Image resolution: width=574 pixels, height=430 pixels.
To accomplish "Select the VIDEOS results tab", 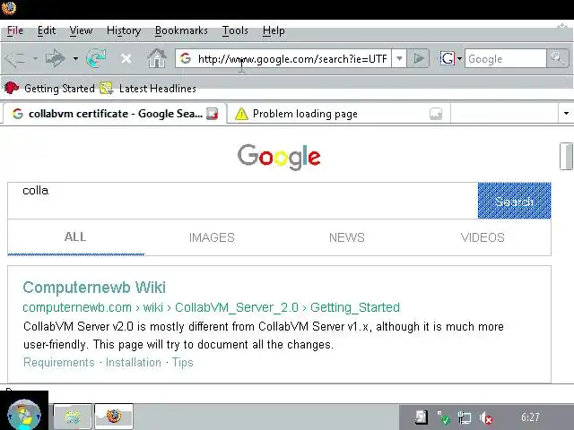I will click(483, 237).
